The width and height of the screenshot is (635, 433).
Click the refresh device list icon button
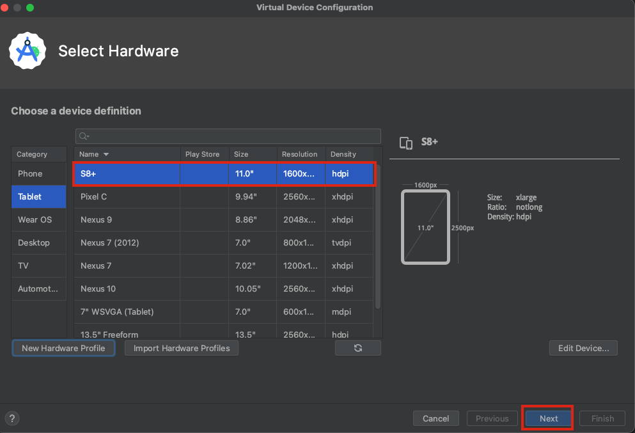click(x=358, y=348)
